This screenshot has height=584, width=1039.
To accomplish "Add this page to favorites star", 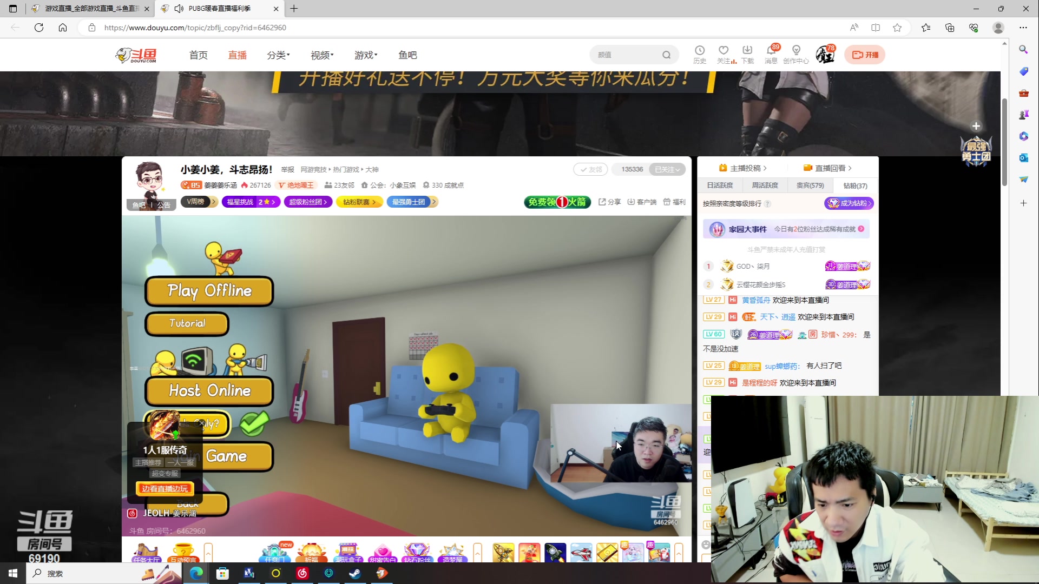I will pyautogui.click(x=897, y=28).
